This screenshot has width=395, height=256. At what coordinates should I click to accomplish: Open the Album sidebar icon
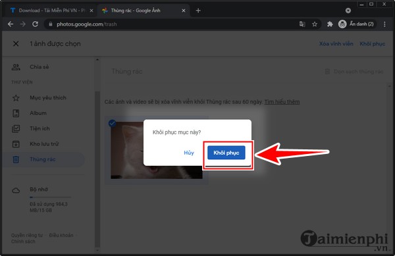tap(16, 113)
